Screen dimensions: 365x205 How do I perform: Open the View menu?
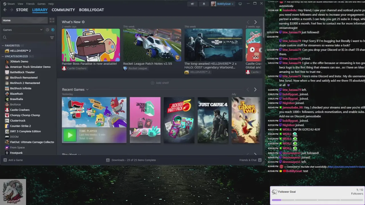coord(20,4)
